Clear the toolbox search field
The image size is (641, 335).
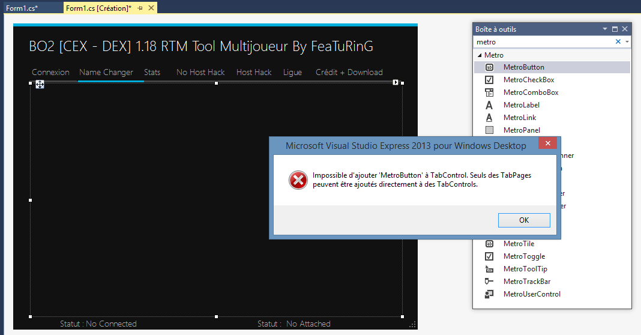click(x=618, y=41)
